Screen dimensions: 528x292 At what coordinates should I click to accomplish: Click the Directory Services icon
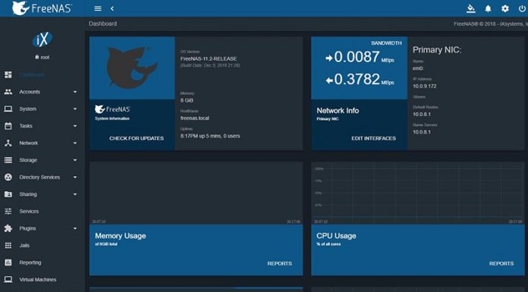coord(8,177)
